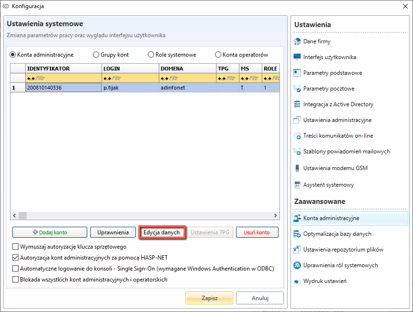The width and height of the screenshot is (413, 312).
Task: Open the Optymalizacja bazy danych icon
Action: 297,234
